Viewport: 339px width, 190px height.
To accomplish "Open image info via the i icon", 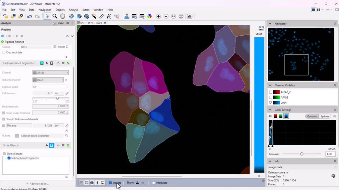I will point(97,182).
